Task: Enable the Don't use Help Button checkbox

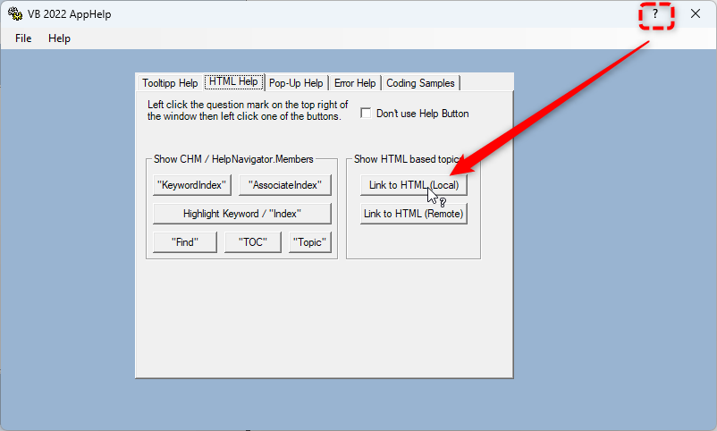Action: 366,114
